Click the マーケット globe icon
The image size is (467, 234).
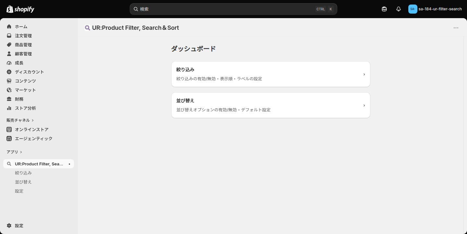tap(9, 90)
